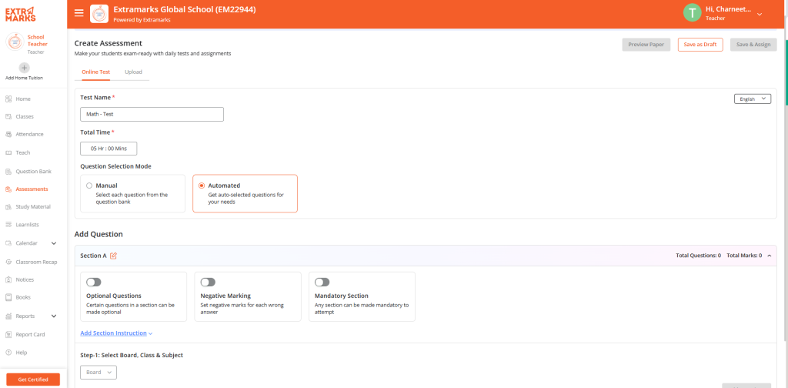Switch to Upload tab

133,72
